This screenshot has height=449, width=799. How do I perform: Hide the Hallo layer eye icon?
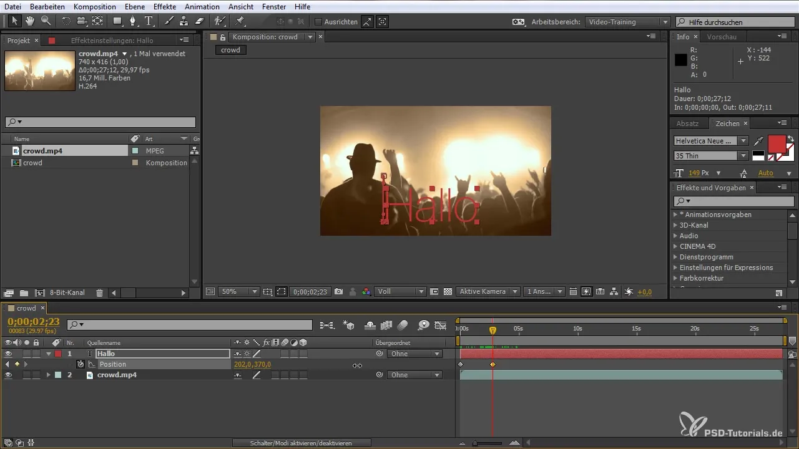click(x=8, y=354)
